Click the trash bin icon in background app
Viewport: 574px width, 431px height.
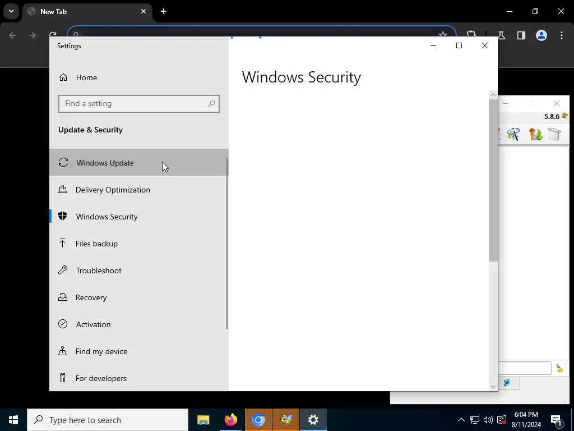pos(554,134)
